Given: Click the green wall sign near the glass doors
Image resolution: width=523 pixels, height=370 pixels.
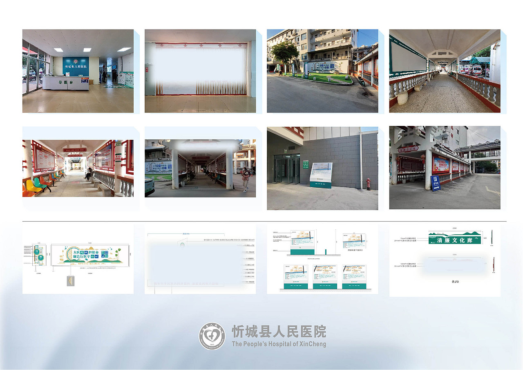Looking at the screenshot, I should point(306,165).
